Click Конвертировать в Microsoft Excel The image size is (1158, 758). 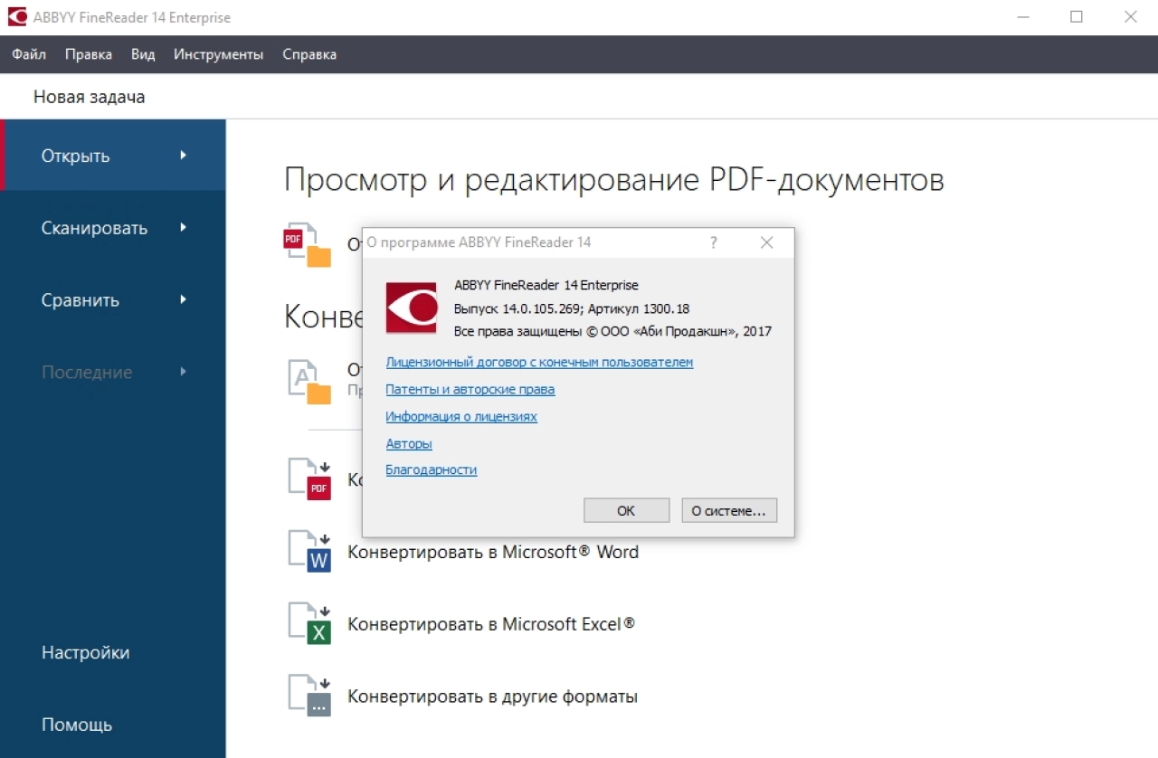click(491, 624)
